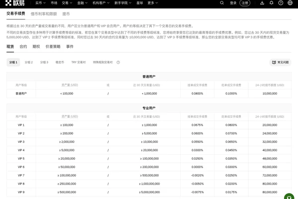
Task: Click the VIP 8 row label
Action: click(x=21, y=184)
